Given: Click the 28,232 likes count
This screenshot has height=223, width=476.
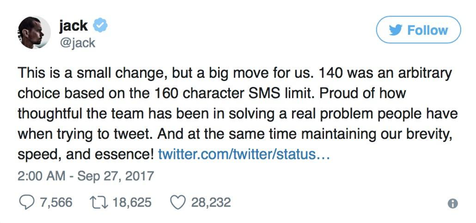Looking at the screenshot, I should tap(211, 203).
